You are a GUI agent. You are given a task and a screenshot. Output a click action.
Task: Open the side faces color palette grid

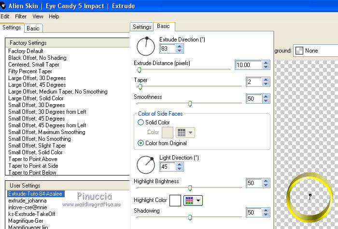(x=185, y=133)
